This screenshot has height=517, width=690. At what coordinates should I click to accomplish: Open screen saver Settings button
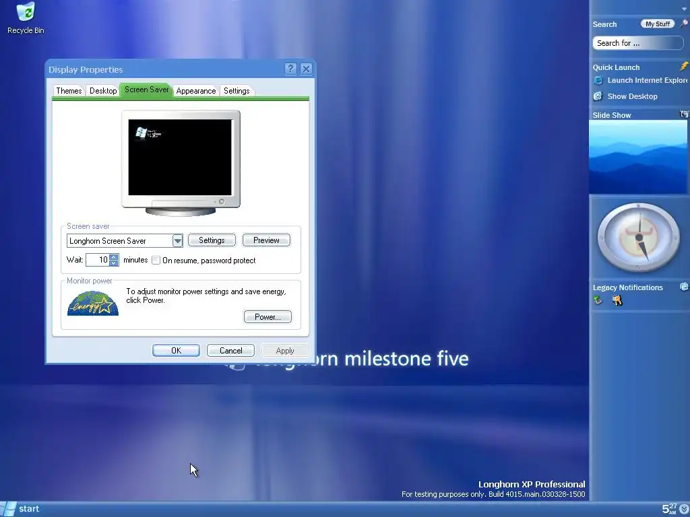point(212,240)
